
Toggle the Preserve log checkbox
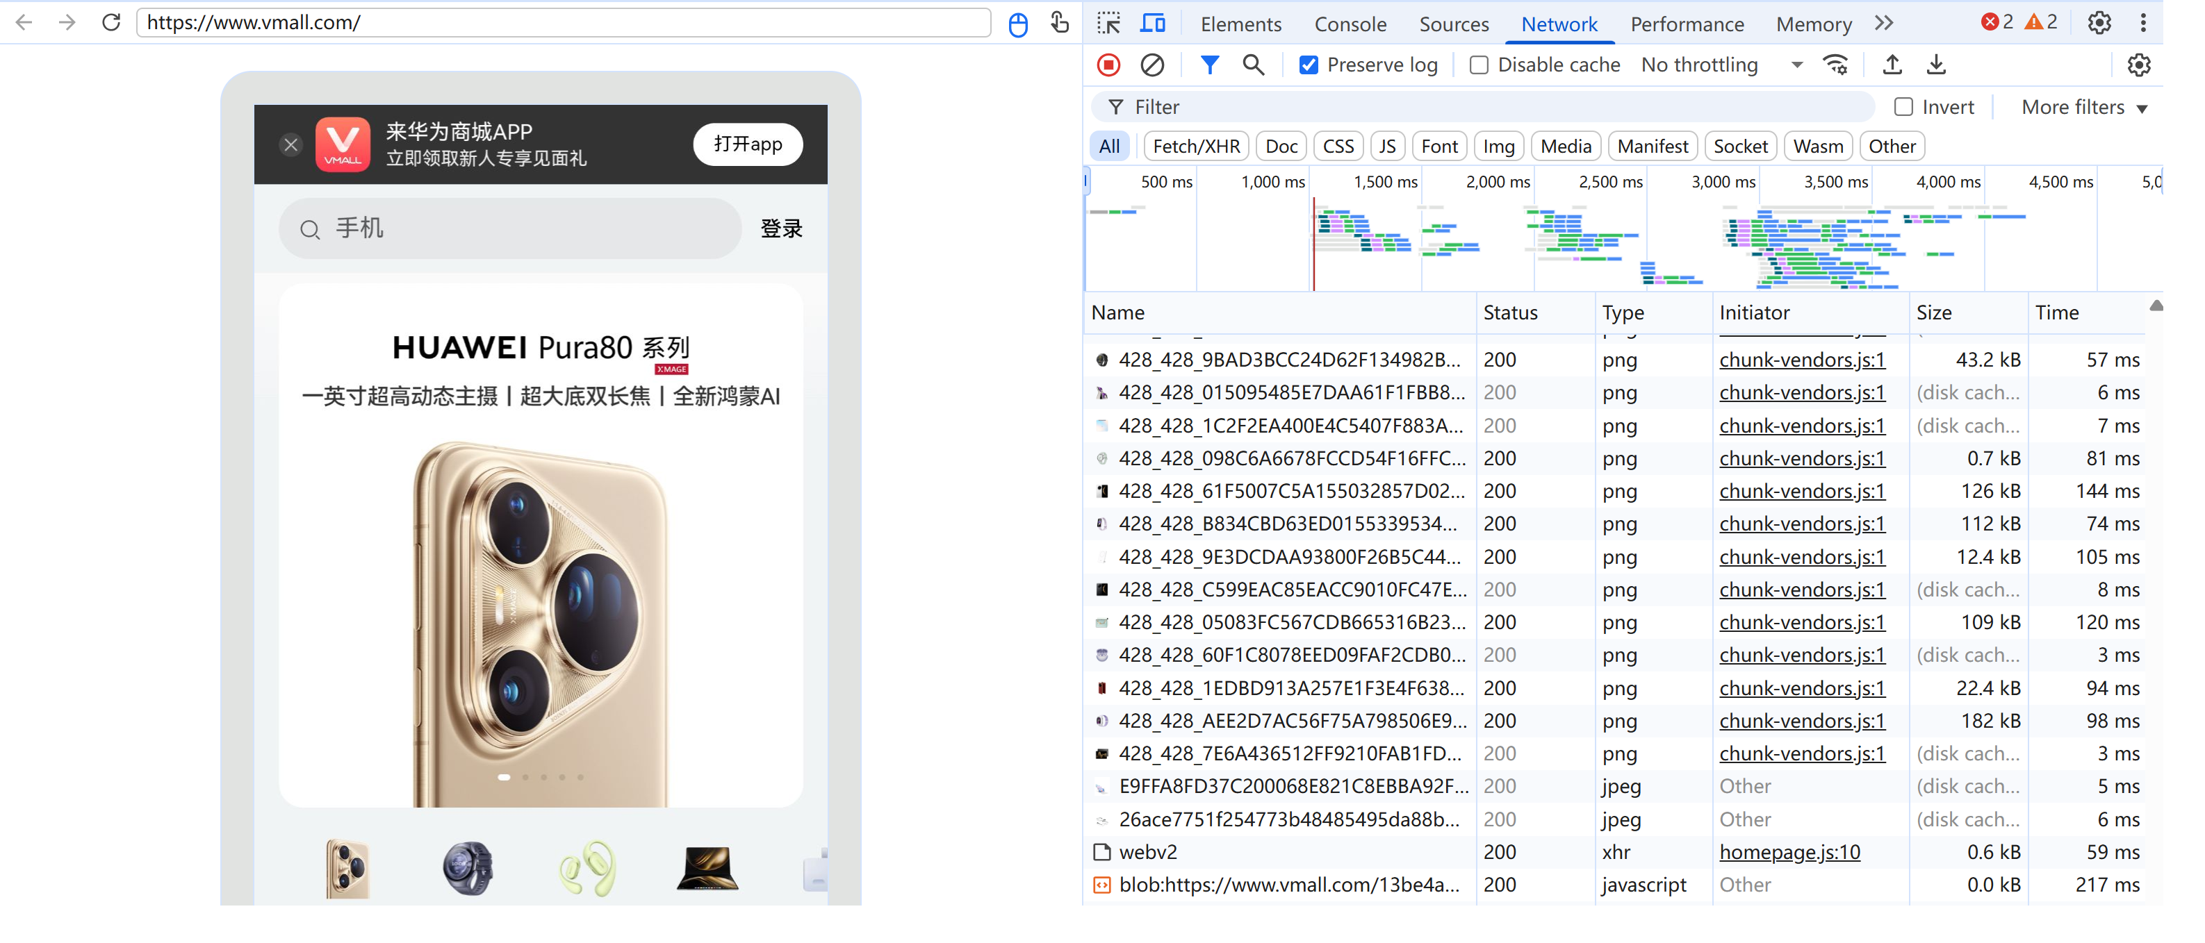(1309, 65)
